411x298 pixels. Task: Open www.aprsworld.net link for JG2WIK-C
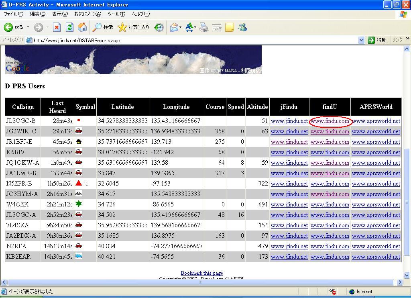[x=376, y=131]
